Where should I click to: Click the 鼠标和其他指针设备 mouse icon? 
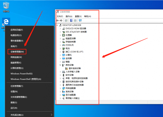[63, 82]
